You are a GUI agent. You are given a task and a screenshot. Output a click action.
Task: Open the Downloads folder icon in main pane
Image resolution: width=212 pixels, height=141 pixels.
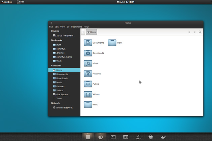(88, 53)
